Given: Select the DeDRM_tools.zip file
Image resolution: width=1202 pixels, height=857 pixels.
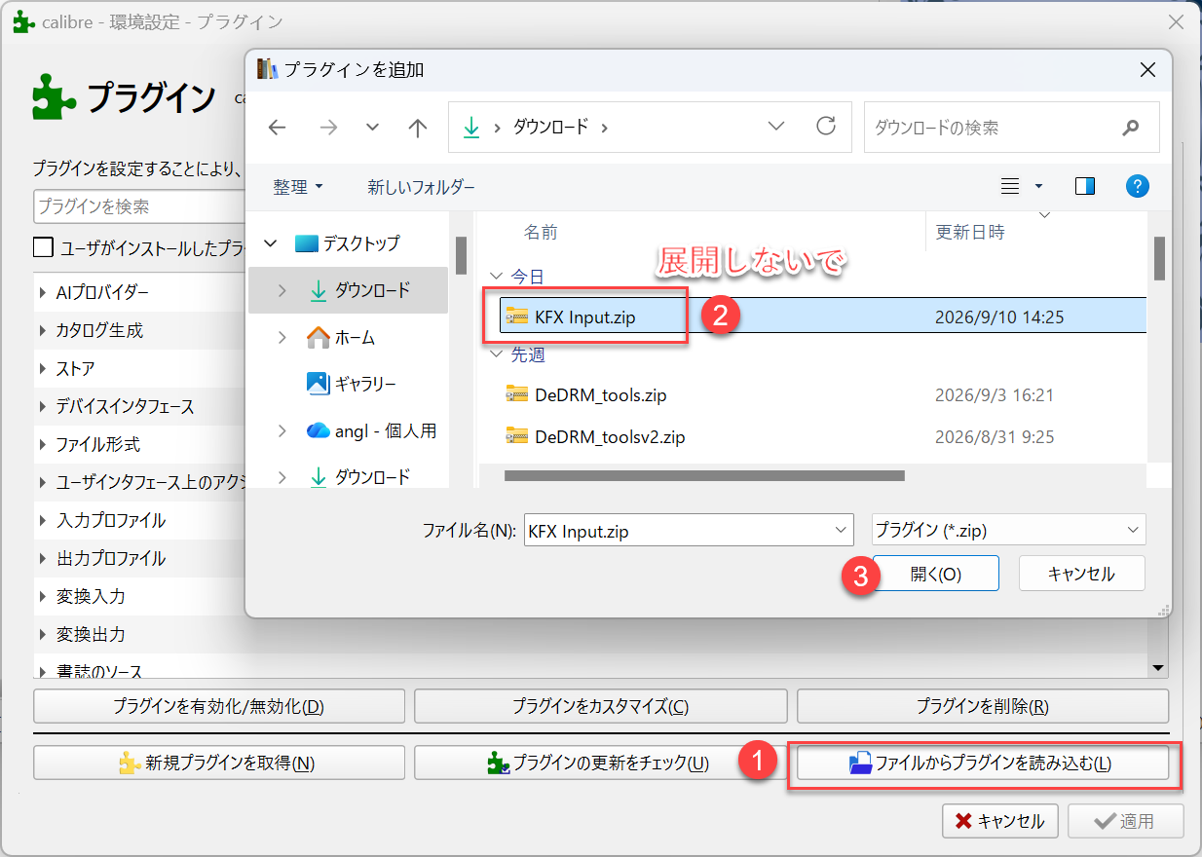Looking at the screenshot, I should pyautogui.click(x=600, y=395).
